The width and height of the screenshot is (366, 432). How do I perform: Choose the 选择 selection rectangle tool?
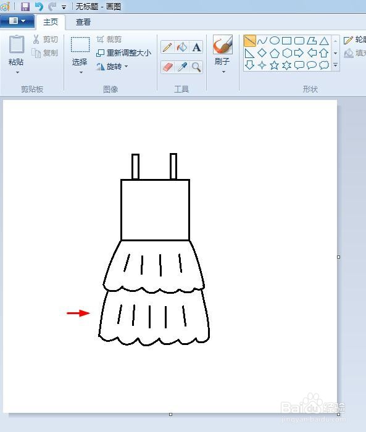[x=80, y=44]
